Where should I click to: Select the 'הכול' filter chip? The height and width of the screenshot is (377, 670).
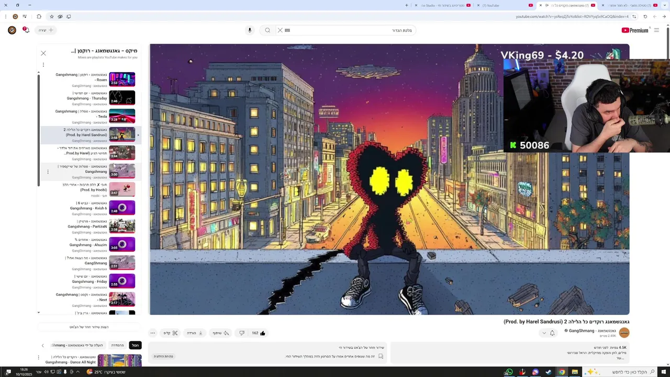click(135, 346)
